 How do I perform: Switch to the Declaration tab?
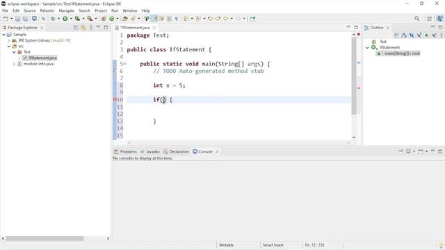pos(176,151)
